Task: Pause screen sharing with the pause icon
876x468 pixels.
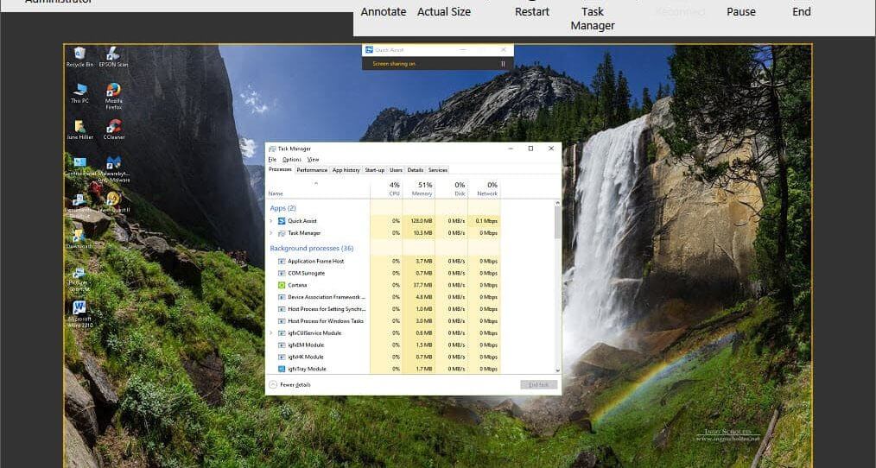Action: (503, 64)
